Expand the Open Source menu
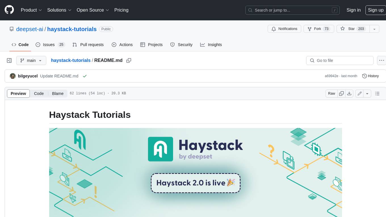386x217 pixels. (93, 10)
